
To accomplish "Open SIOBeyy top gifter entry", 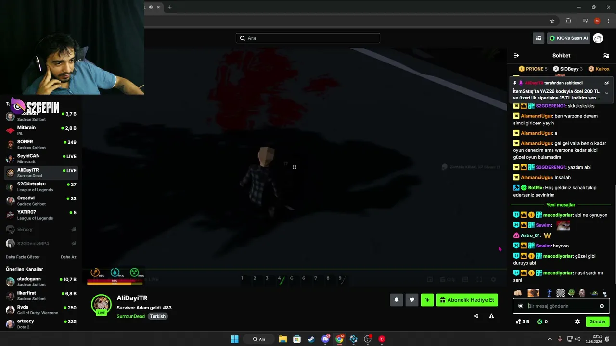I will click(568, 69).
